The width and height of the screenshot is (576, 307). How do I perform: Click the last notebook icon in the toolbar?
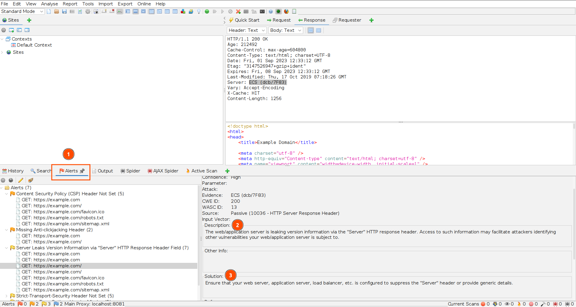294,11
